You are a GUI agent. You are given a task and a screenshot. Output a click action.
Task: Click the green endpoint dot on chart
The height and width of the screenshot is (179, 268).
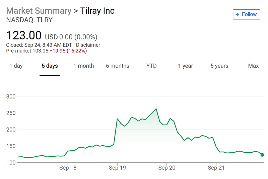[x=262, y=155]
